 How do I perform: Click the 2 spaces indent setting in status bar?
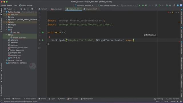pyautogui.click(x=172, y=102)
